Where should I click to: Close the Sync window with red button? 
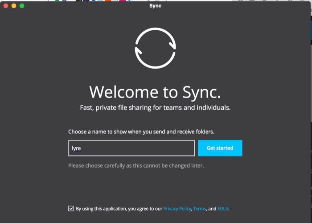point(6,6)
